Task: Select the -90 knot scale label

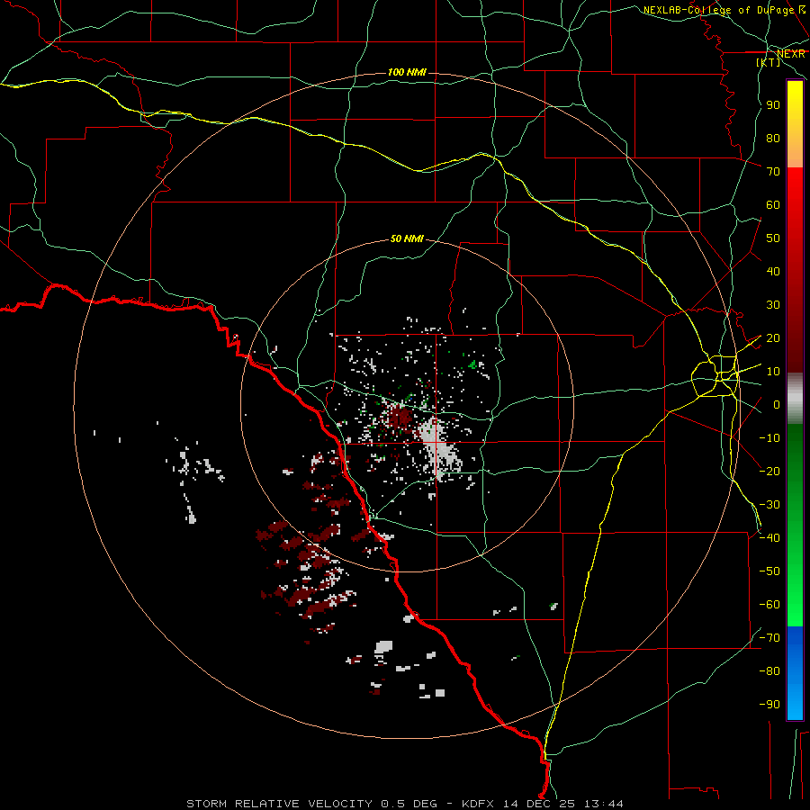Action: [769, 704]
